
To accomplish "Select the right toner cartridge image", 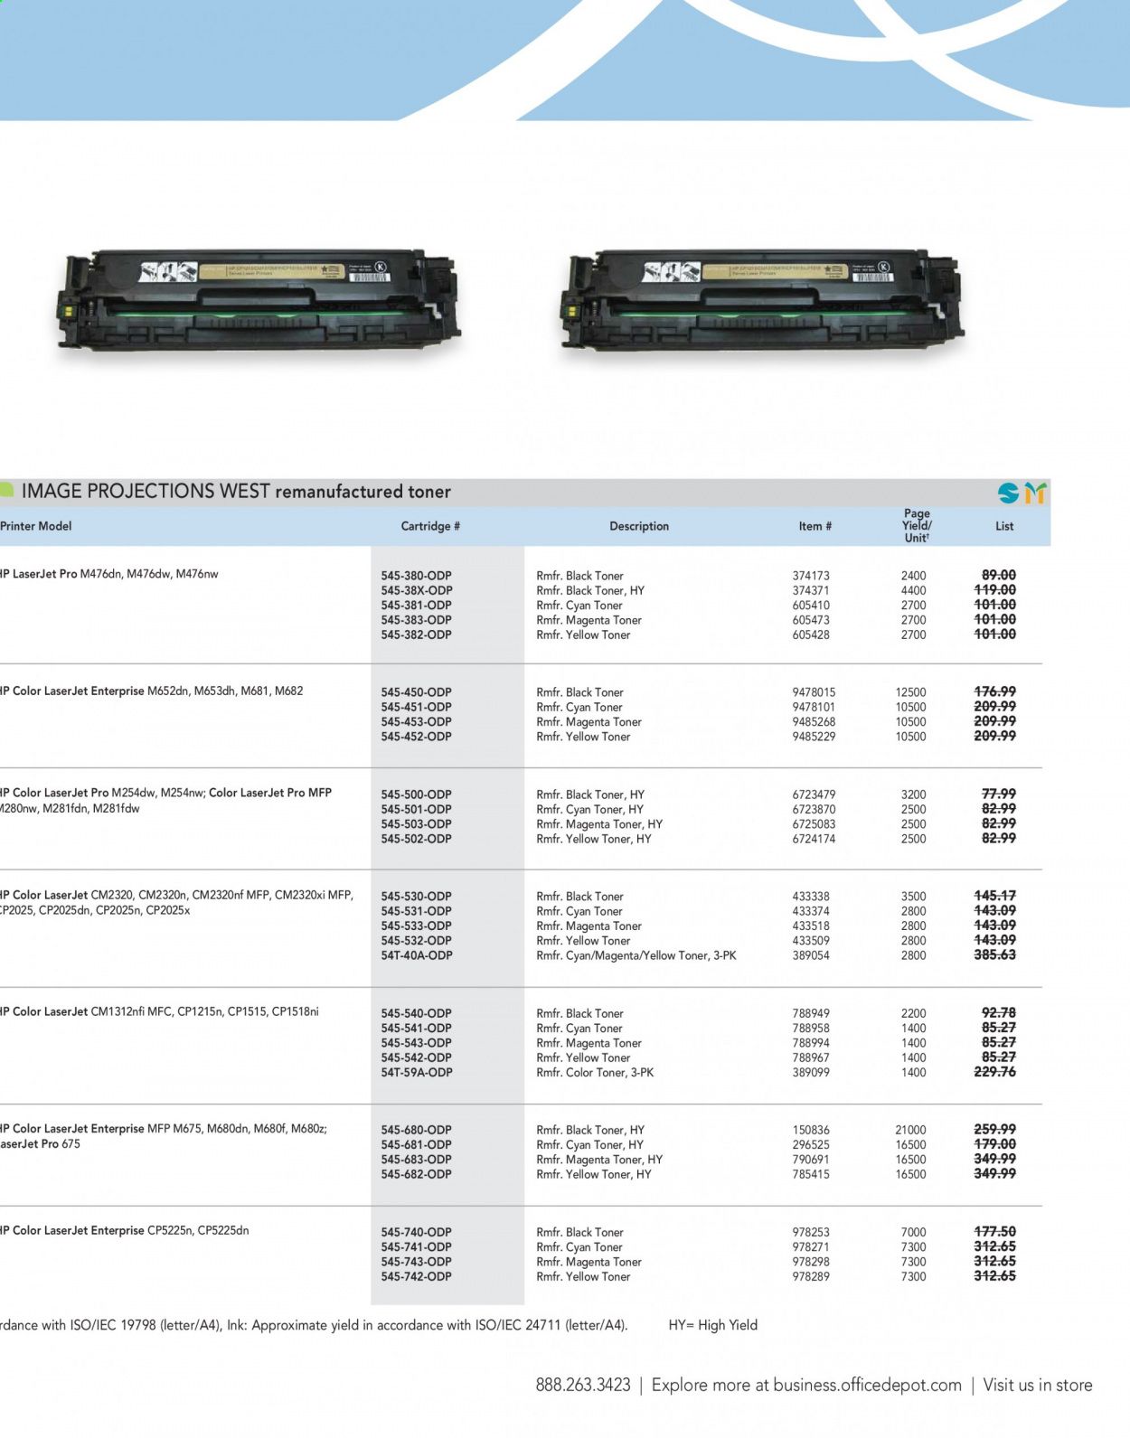I will click(x=761, y=303).
